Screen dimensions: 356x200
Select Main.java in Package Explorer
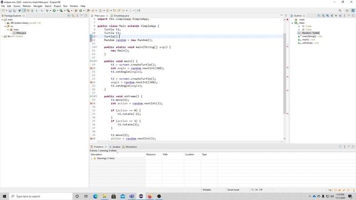[19, 33]
